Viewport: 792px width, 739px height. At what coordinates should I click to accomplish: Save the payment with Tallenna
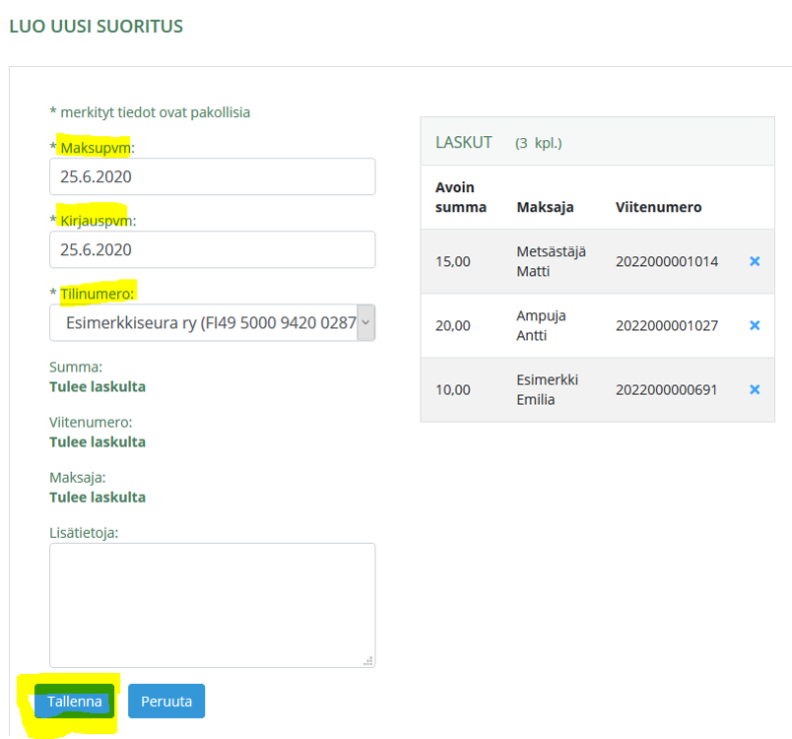pyautogui.click(x=75, y=702)
